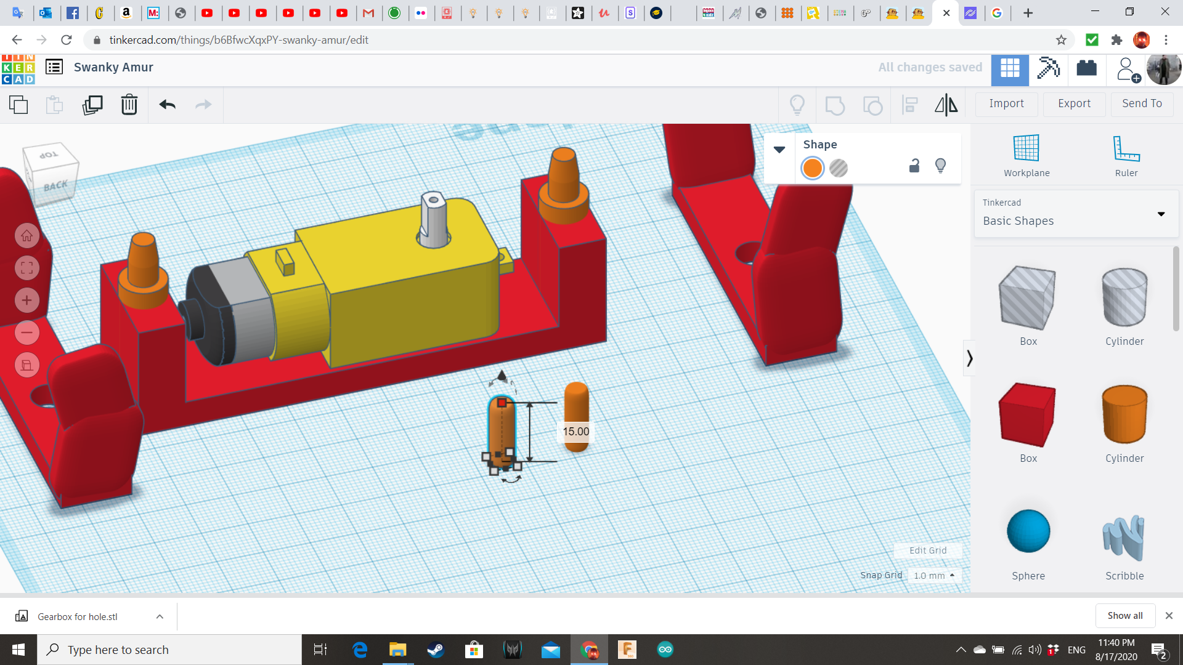The image size is (1183, 665).
Task: Delete the selected shape with the trash icon
Action: (x=129, y=105)
